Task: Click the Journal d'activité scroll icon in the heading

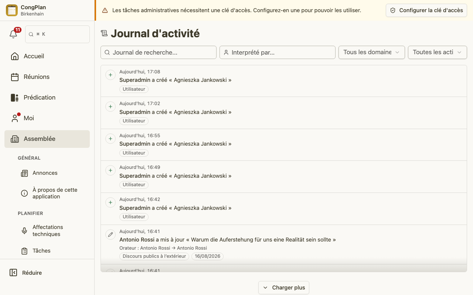Action: pos(104,34)
